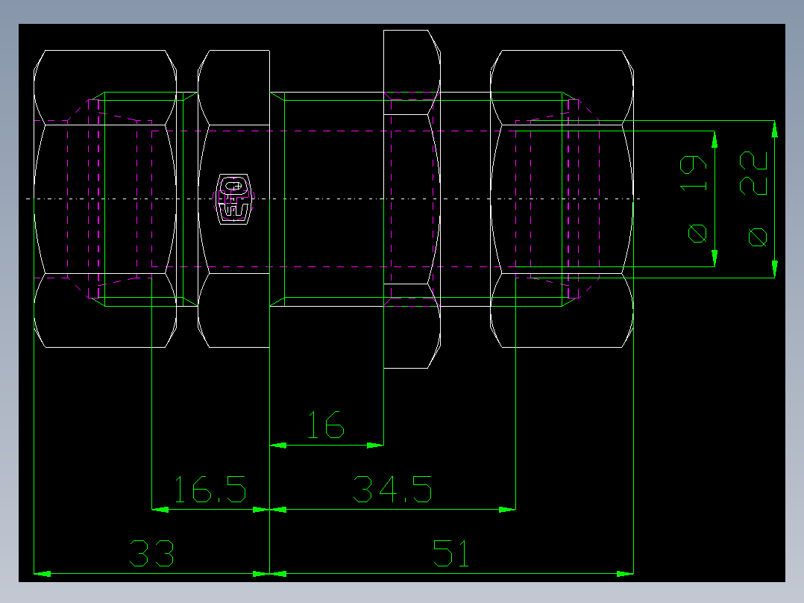
Task: Select the EO manufacturer logo on the fitting body
Action: click(x=233, y=196)
